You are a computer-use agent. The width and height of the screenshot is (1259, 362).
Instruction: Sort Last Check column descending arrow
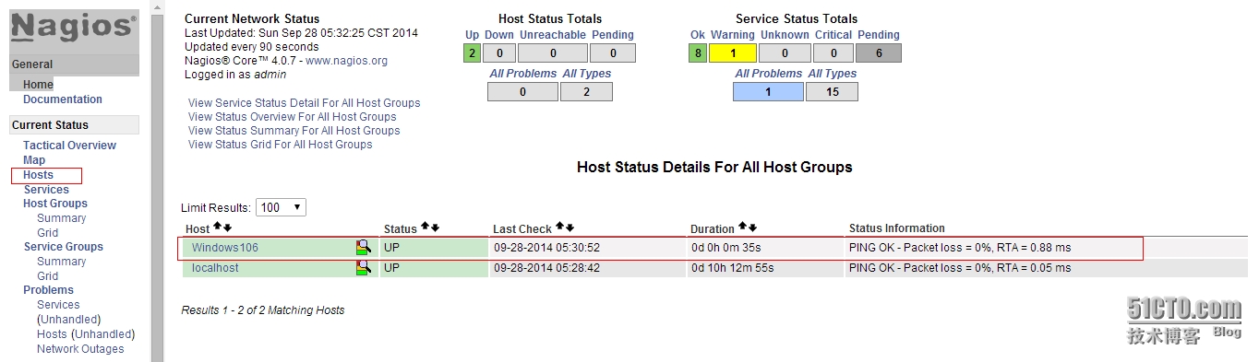(x=570, y=227)
